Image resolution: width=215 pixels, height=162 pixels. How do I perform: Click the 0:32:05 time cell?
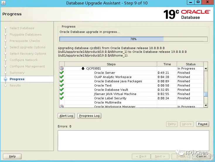(163, 90)
